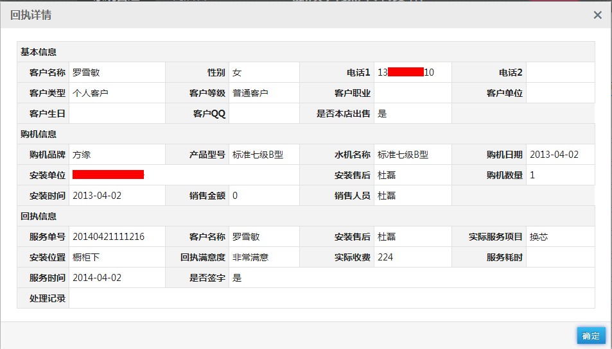The width and height of the screenshot is (612, 349).
Task: Click the 回执信息 section header
Action: coord(39,216)
